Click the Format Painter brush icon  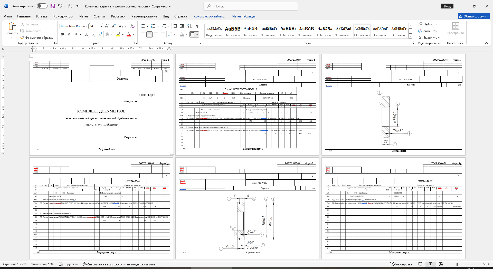coord(23,37)
